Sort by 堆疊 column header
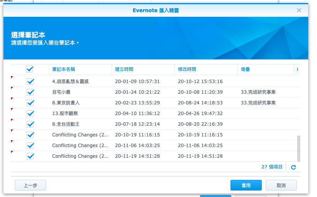Image resolution: width=317 pixels, height=197 pixels. click(266, 69)
